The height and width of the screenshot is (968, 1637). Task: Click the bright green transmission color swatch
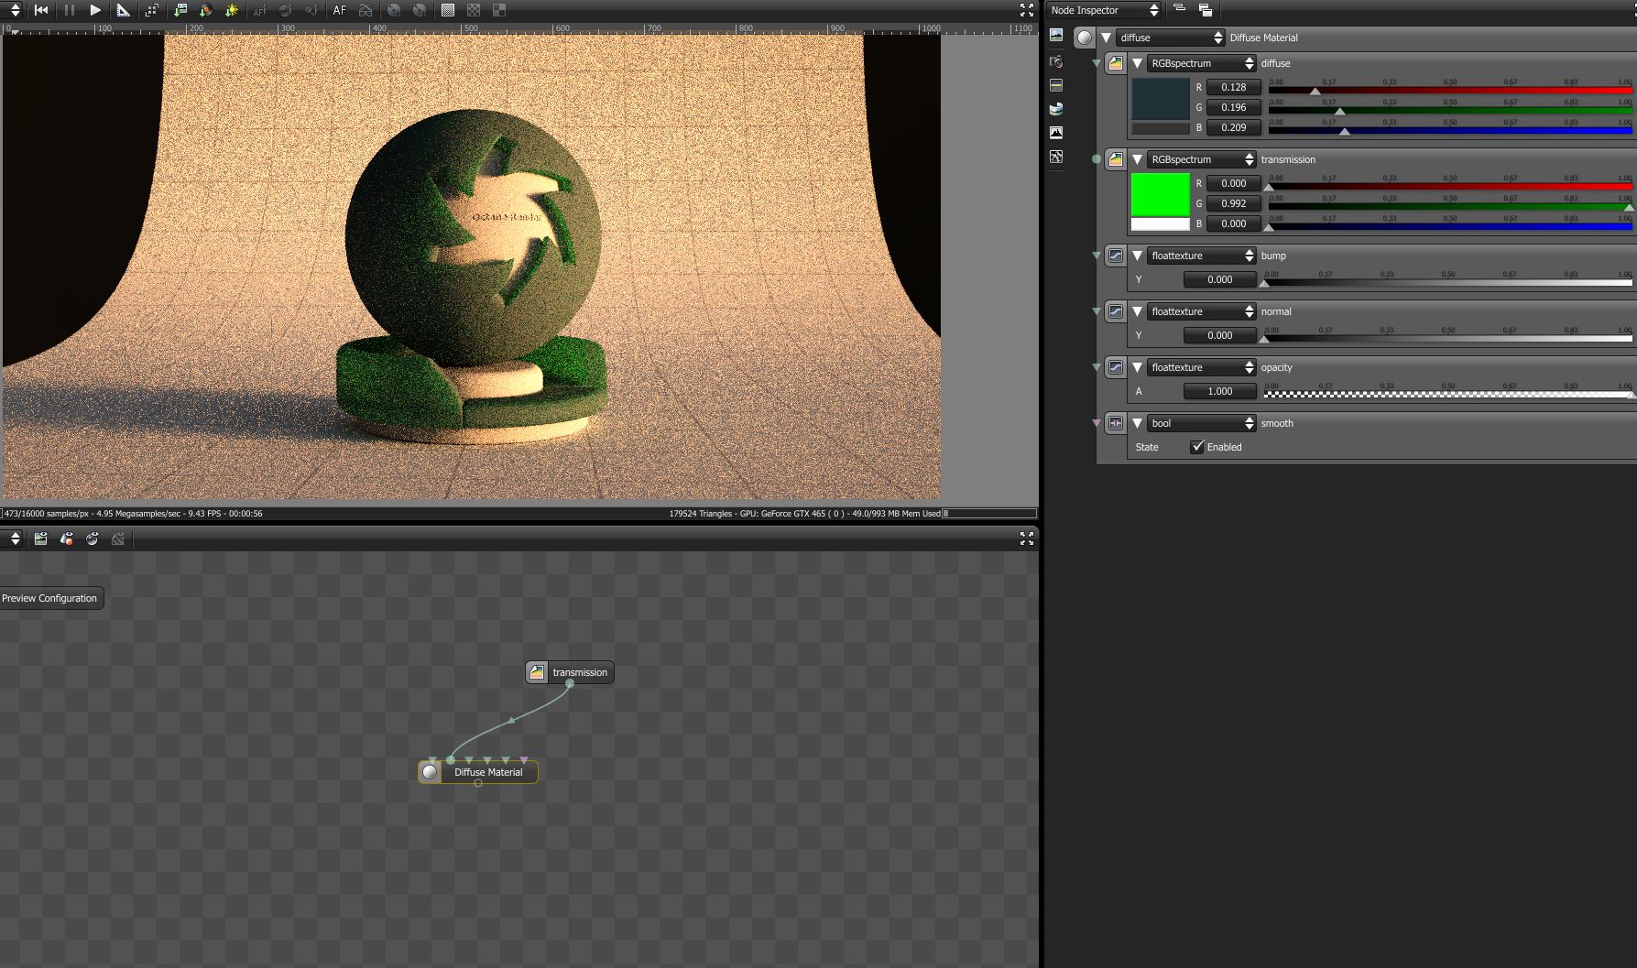[x=1161, y=195]
